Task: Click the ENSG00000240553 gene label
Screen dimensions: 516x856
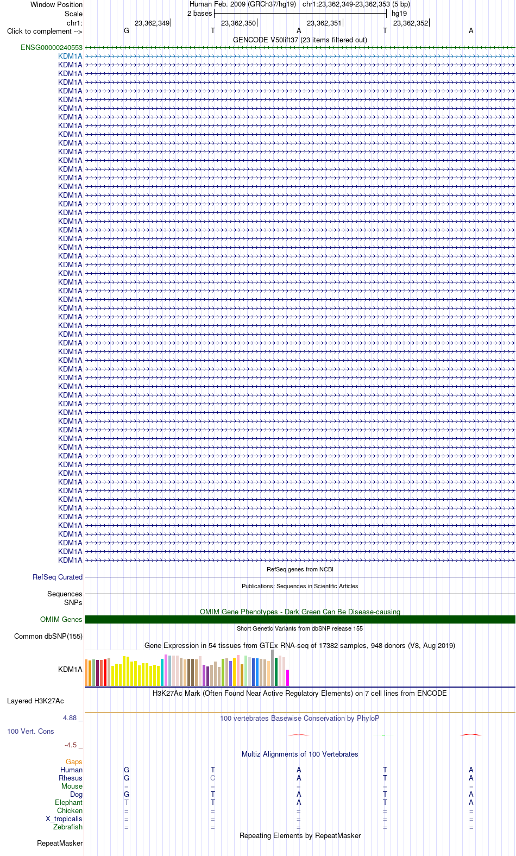Action: tap(52, 48)
